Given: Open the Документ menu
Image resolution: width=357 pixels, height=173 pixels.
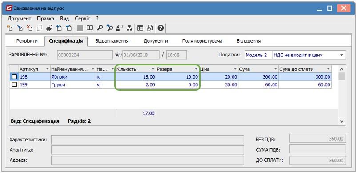Looking at the screenshot, I should click(x=19, y=18).
